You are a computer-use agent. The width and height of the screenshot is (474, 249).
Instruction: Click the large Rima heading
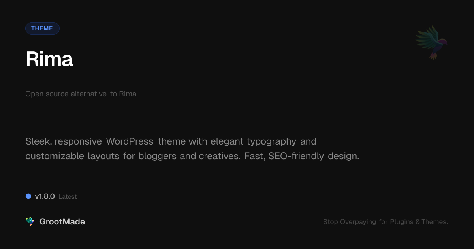[x=49, y=59]
